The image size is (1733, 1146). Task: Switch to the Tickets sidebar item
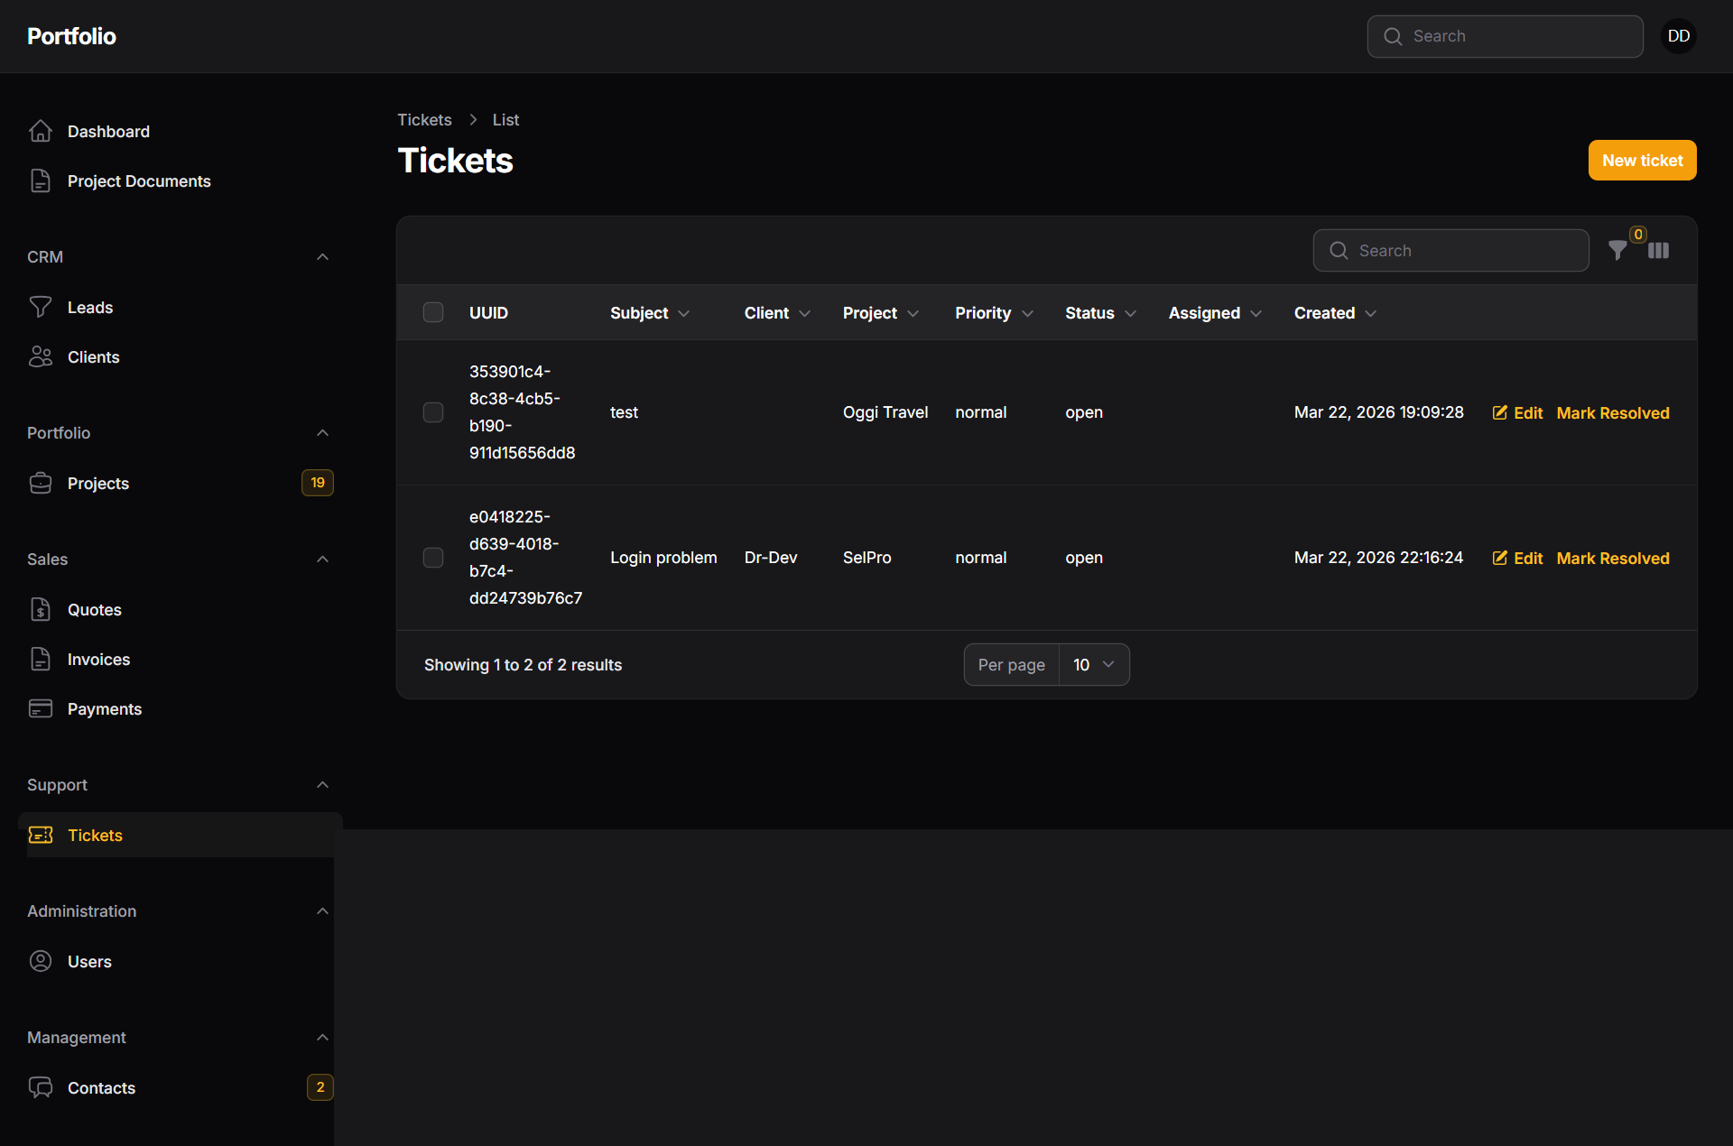95,835
